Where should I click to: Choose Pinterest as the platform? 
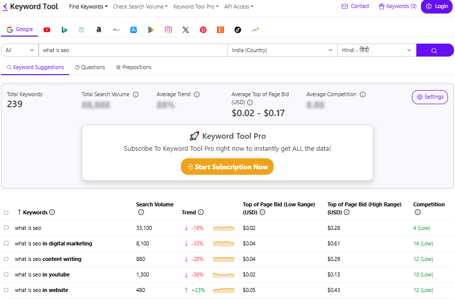point(203,30)
